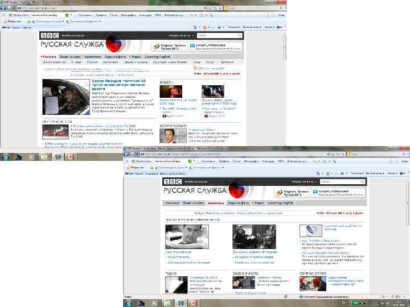410x307 pixels.
Task: Open PowerPoint on bottom taskbar
Action: pyautogui.click(x=194, y=303)
